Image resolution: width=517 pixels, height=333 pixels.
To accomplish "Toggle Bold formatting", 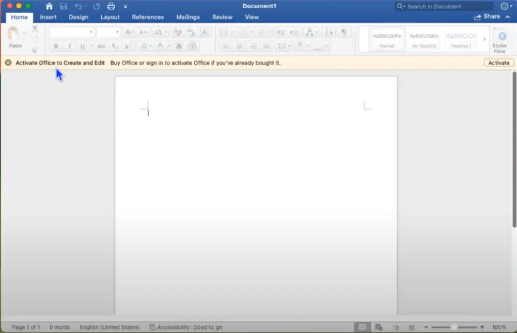I will pyautogui.click(x=56, y=47).
